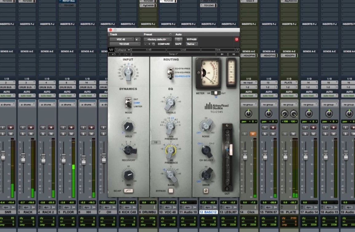Click the RECOVERY knob
This screenshot has height=232, width=355.
[129, 150]
